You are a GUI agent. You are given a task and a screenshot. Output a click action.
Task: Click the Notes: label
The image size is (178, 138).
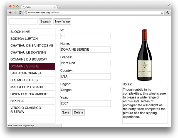coord(127,84)
